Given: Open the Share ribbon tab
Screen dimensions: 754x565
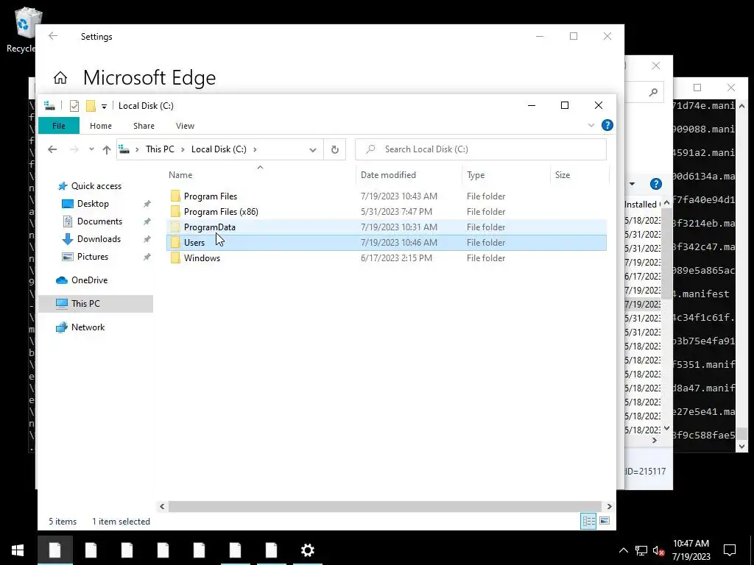Looking at the screenshot, I should click(x=144, y=126).
